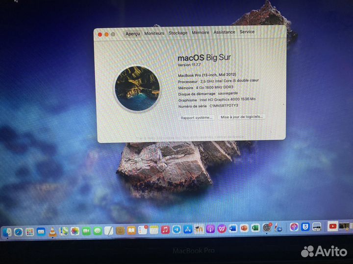Open the orange Books icon

(x=131, y=230)
